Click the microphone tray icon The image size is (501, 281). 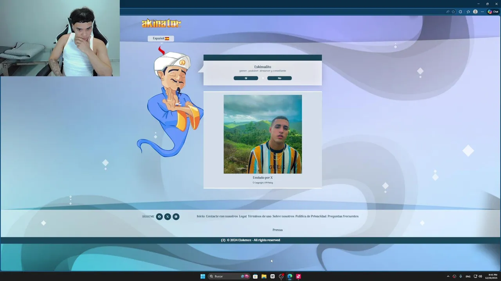[461, 276]
